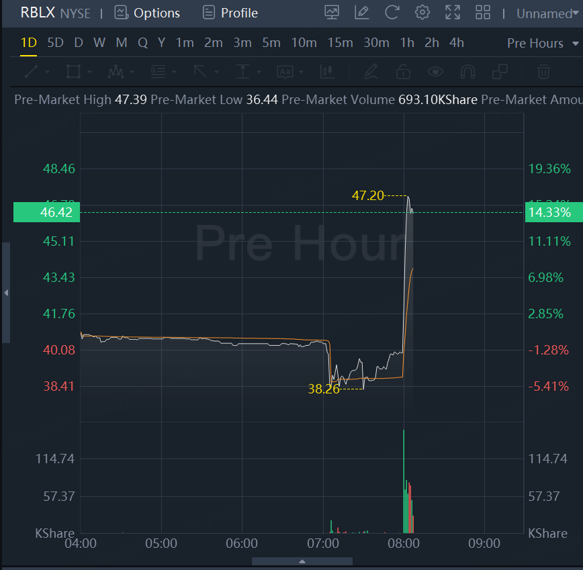583x570 pixels.
Task: Open the draw/edit pencil icon in top bar
Action: [362, 13]
